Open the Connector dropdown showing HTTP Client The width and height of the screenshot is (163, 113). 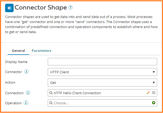pyautogui.click(x=102, y=72)
